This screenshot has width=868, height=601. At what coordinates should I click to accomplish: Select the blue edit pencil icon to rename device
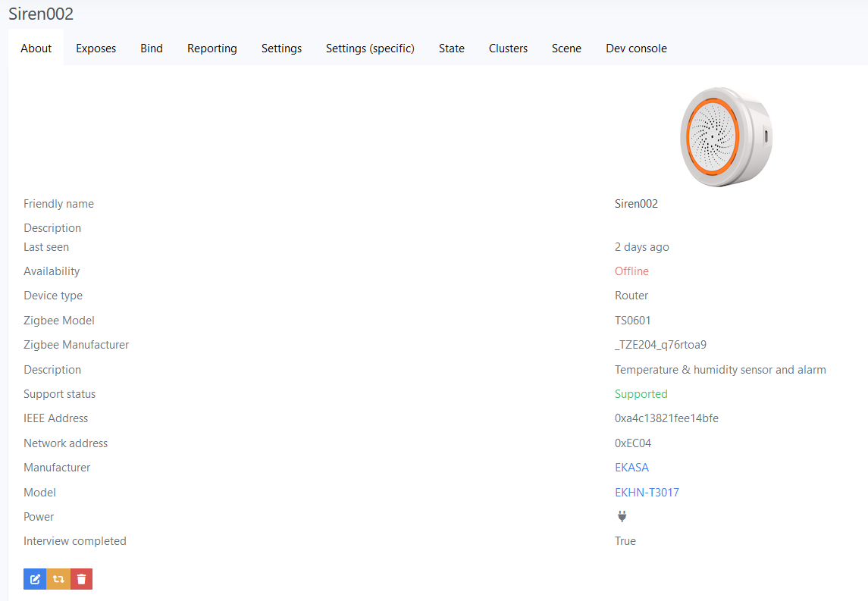pyautogui.click(x=35, y=578)
